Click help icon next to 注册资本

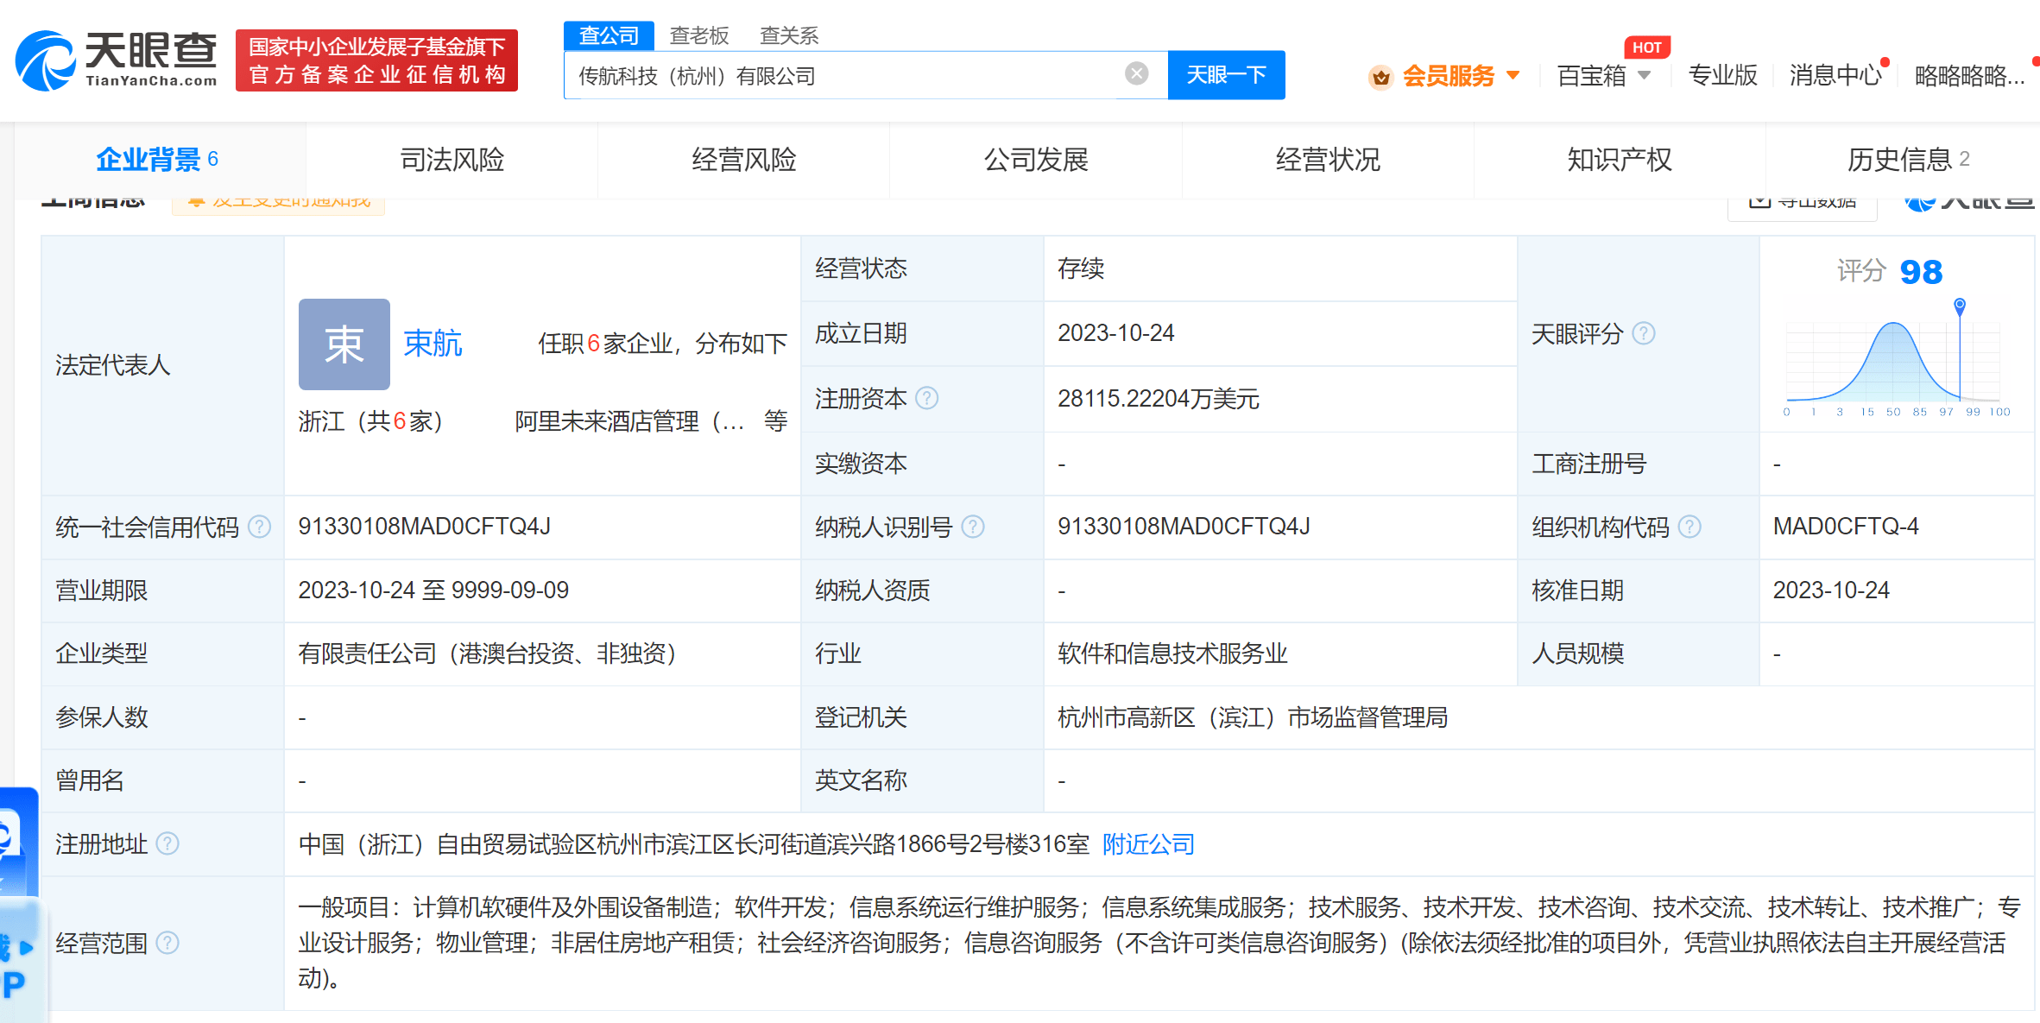click(x=927, y=398)
